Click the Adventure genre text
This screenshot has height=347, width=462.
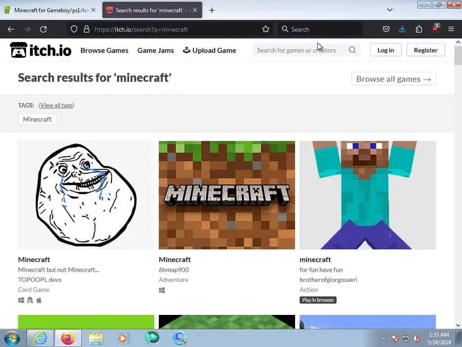tap(174, 279)
